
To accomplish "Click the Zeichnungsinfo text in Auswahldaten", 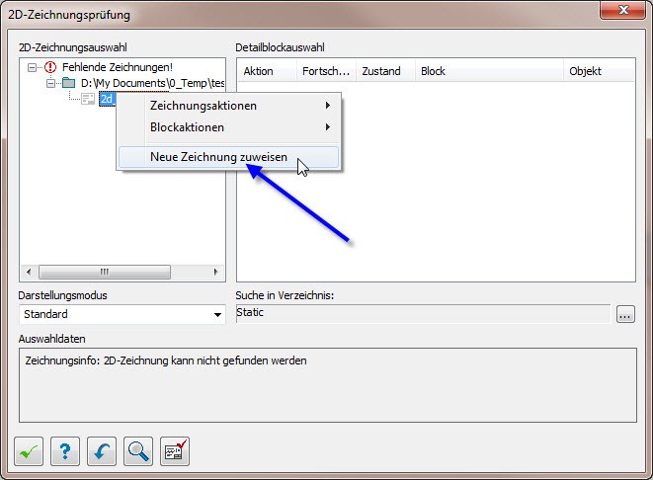I will tap(166, 360).
